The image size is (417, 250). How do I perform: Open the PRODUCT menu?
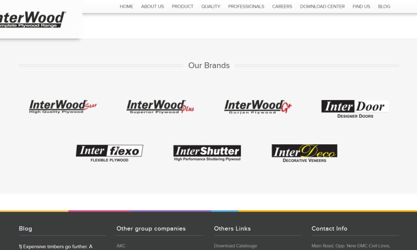point(182,7)
